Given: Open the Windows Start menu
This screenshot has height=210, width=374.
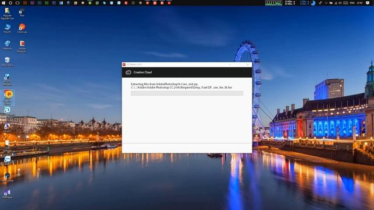Looking at the screenshot, I should click(4, 3).
